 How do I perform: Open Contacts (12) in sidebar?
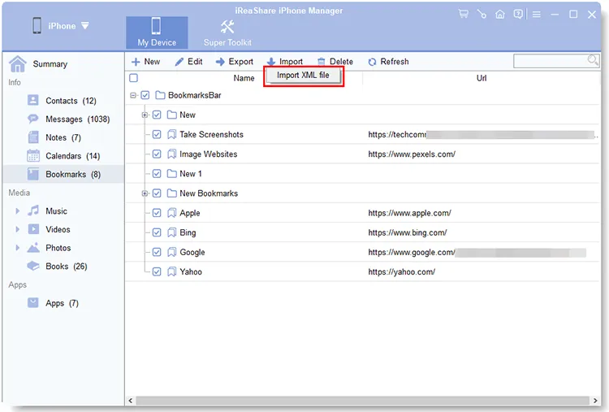71,101
